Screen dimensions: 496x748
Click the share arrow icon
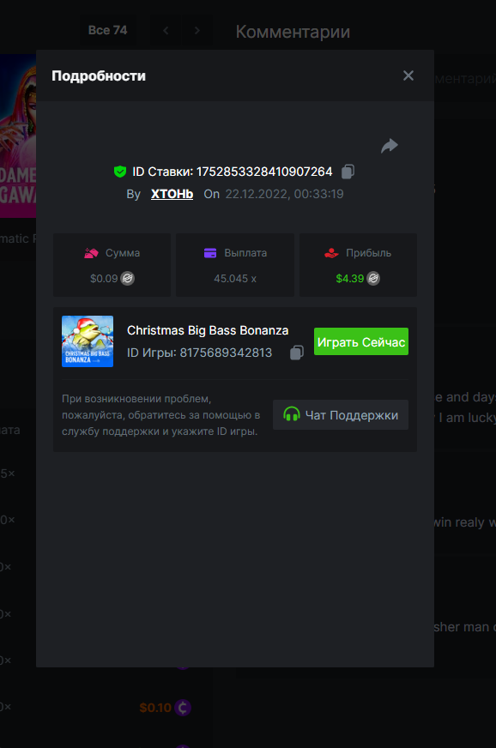390,146
